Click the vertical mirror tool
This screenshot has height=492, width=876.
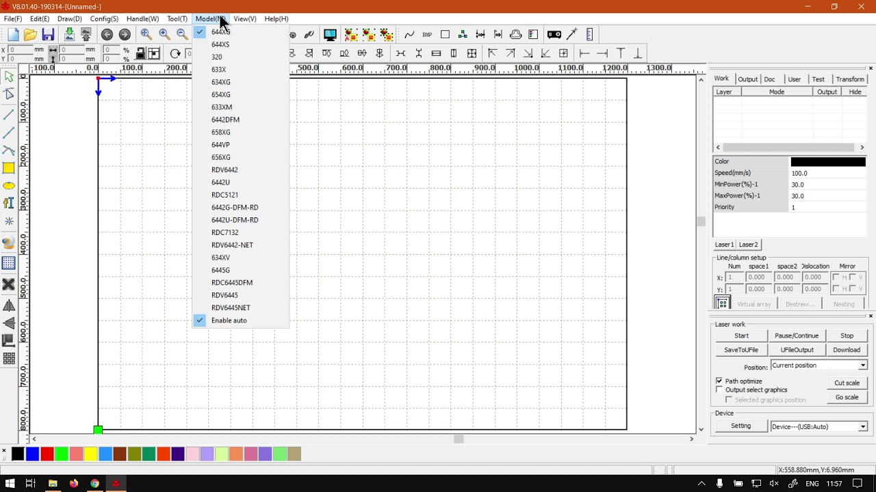(9, 323)
